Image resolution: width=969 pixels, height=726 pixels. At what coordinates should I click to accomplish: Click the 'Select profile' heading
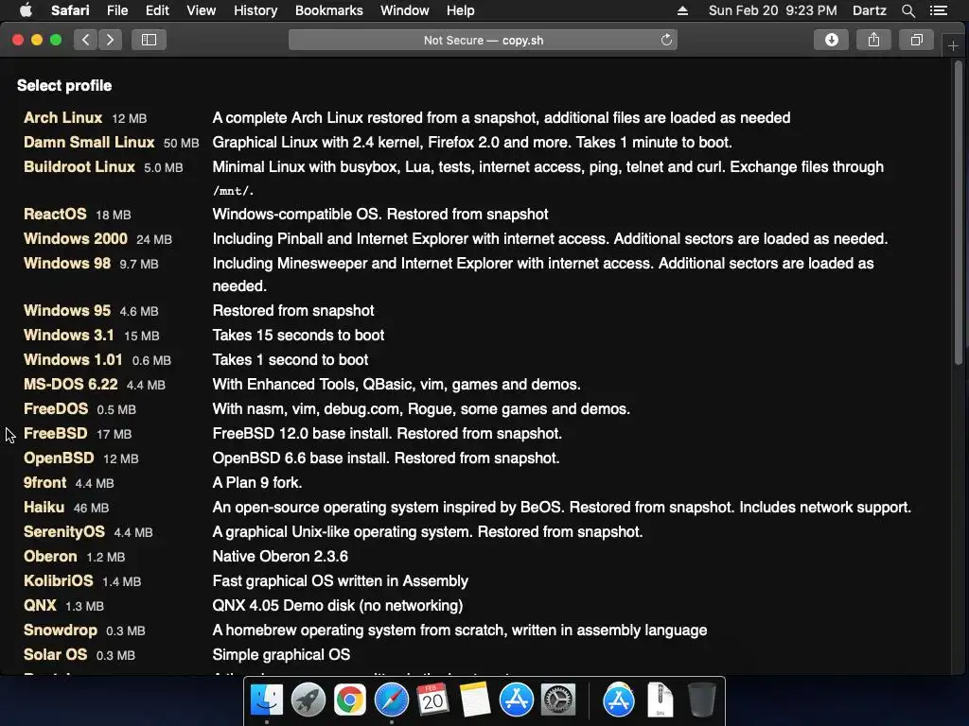coord(64,86)
